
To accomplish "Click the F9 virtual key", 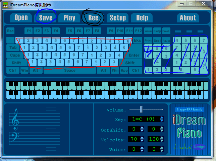I will 111,31.
